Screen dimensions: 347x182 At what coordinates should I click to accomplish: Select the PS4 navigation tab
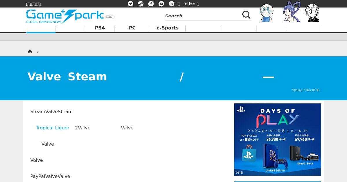(x=100, y=28)
